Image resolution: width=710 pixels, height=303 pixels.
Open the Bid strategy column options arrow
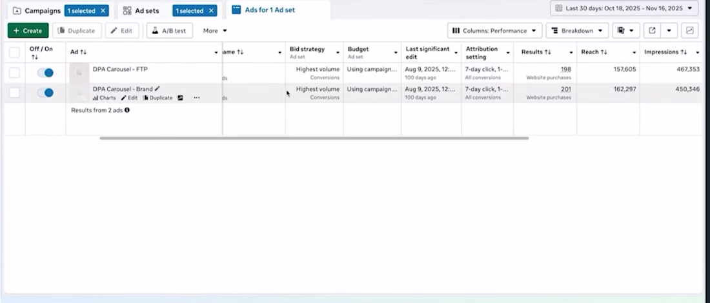point(338,53)
